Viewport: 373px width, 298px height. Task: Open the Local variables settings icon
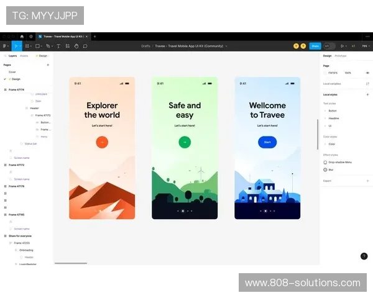367,83
